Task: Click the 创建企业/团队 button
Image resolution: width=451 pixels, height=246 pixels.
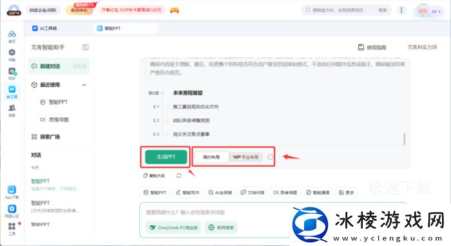Action: coord(43,10)
